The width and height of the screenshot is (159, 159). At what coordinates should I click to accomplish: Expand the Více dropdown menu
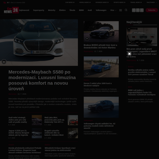tap(113, 10)
